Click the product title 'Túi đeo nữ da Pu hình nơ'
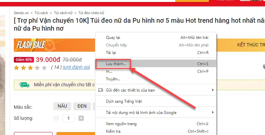This screenshot has height=135, width=265. (x=139, y=24)
